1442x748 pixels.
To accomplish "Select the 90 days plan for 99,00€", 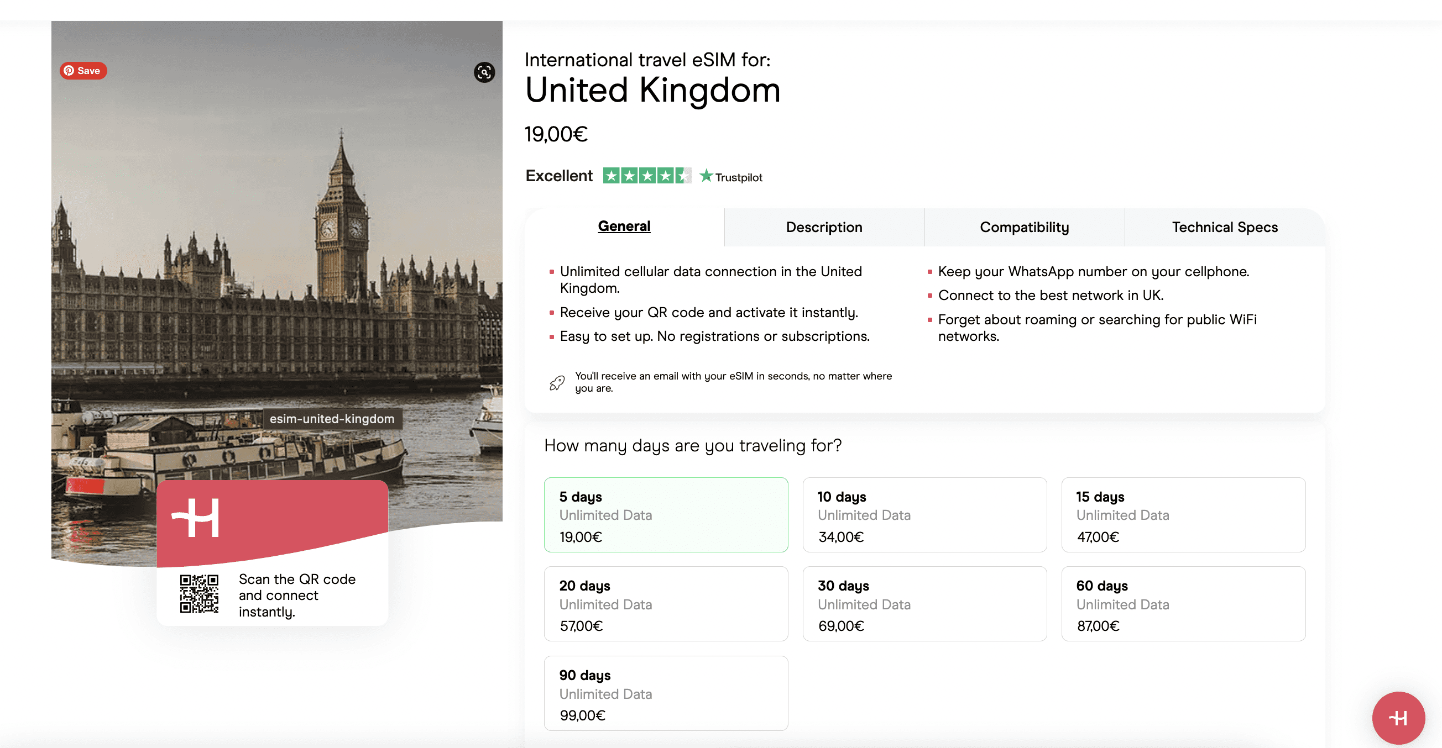I will point(666,693).
